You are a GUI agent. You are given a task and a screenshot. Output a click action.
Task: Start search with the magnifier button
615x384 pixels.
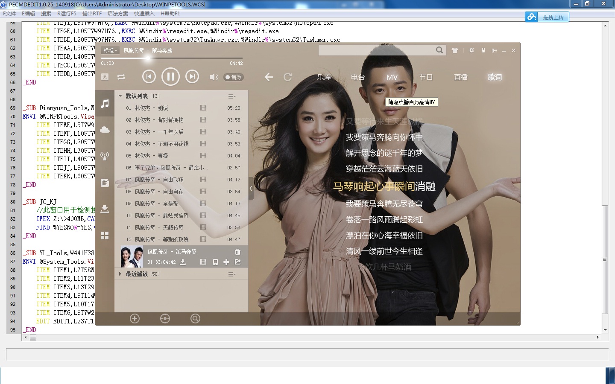439,50
